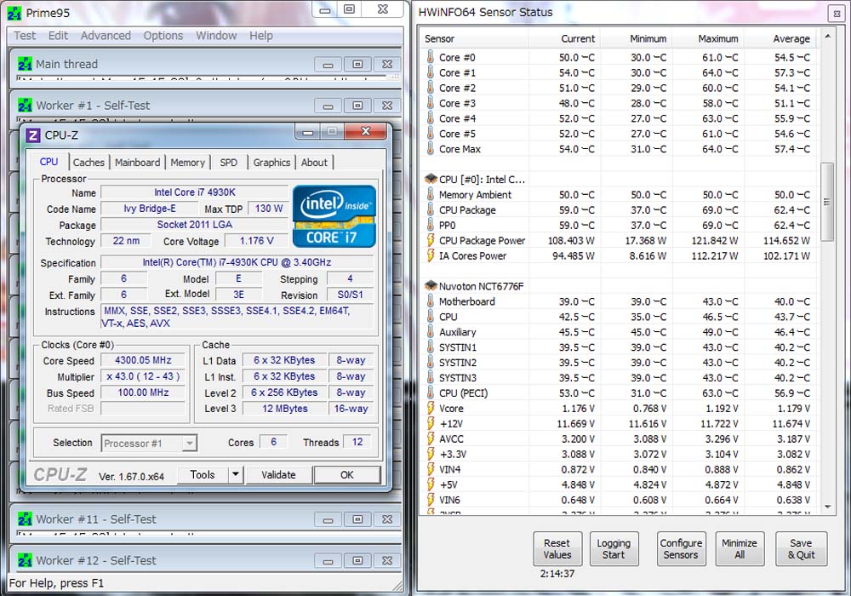Open the Processor #1 selection dropdown

pyautogui.click(x=189, y=443)
